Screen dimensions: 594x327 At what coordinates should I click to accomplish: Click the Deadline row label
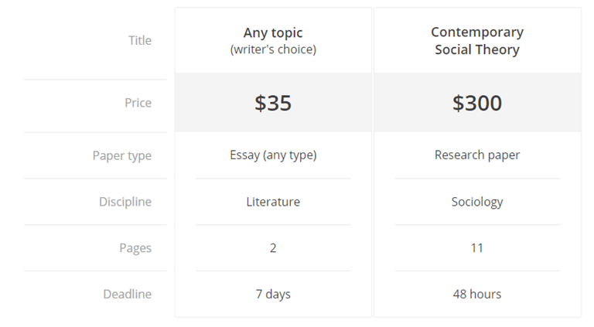[128, 294]
